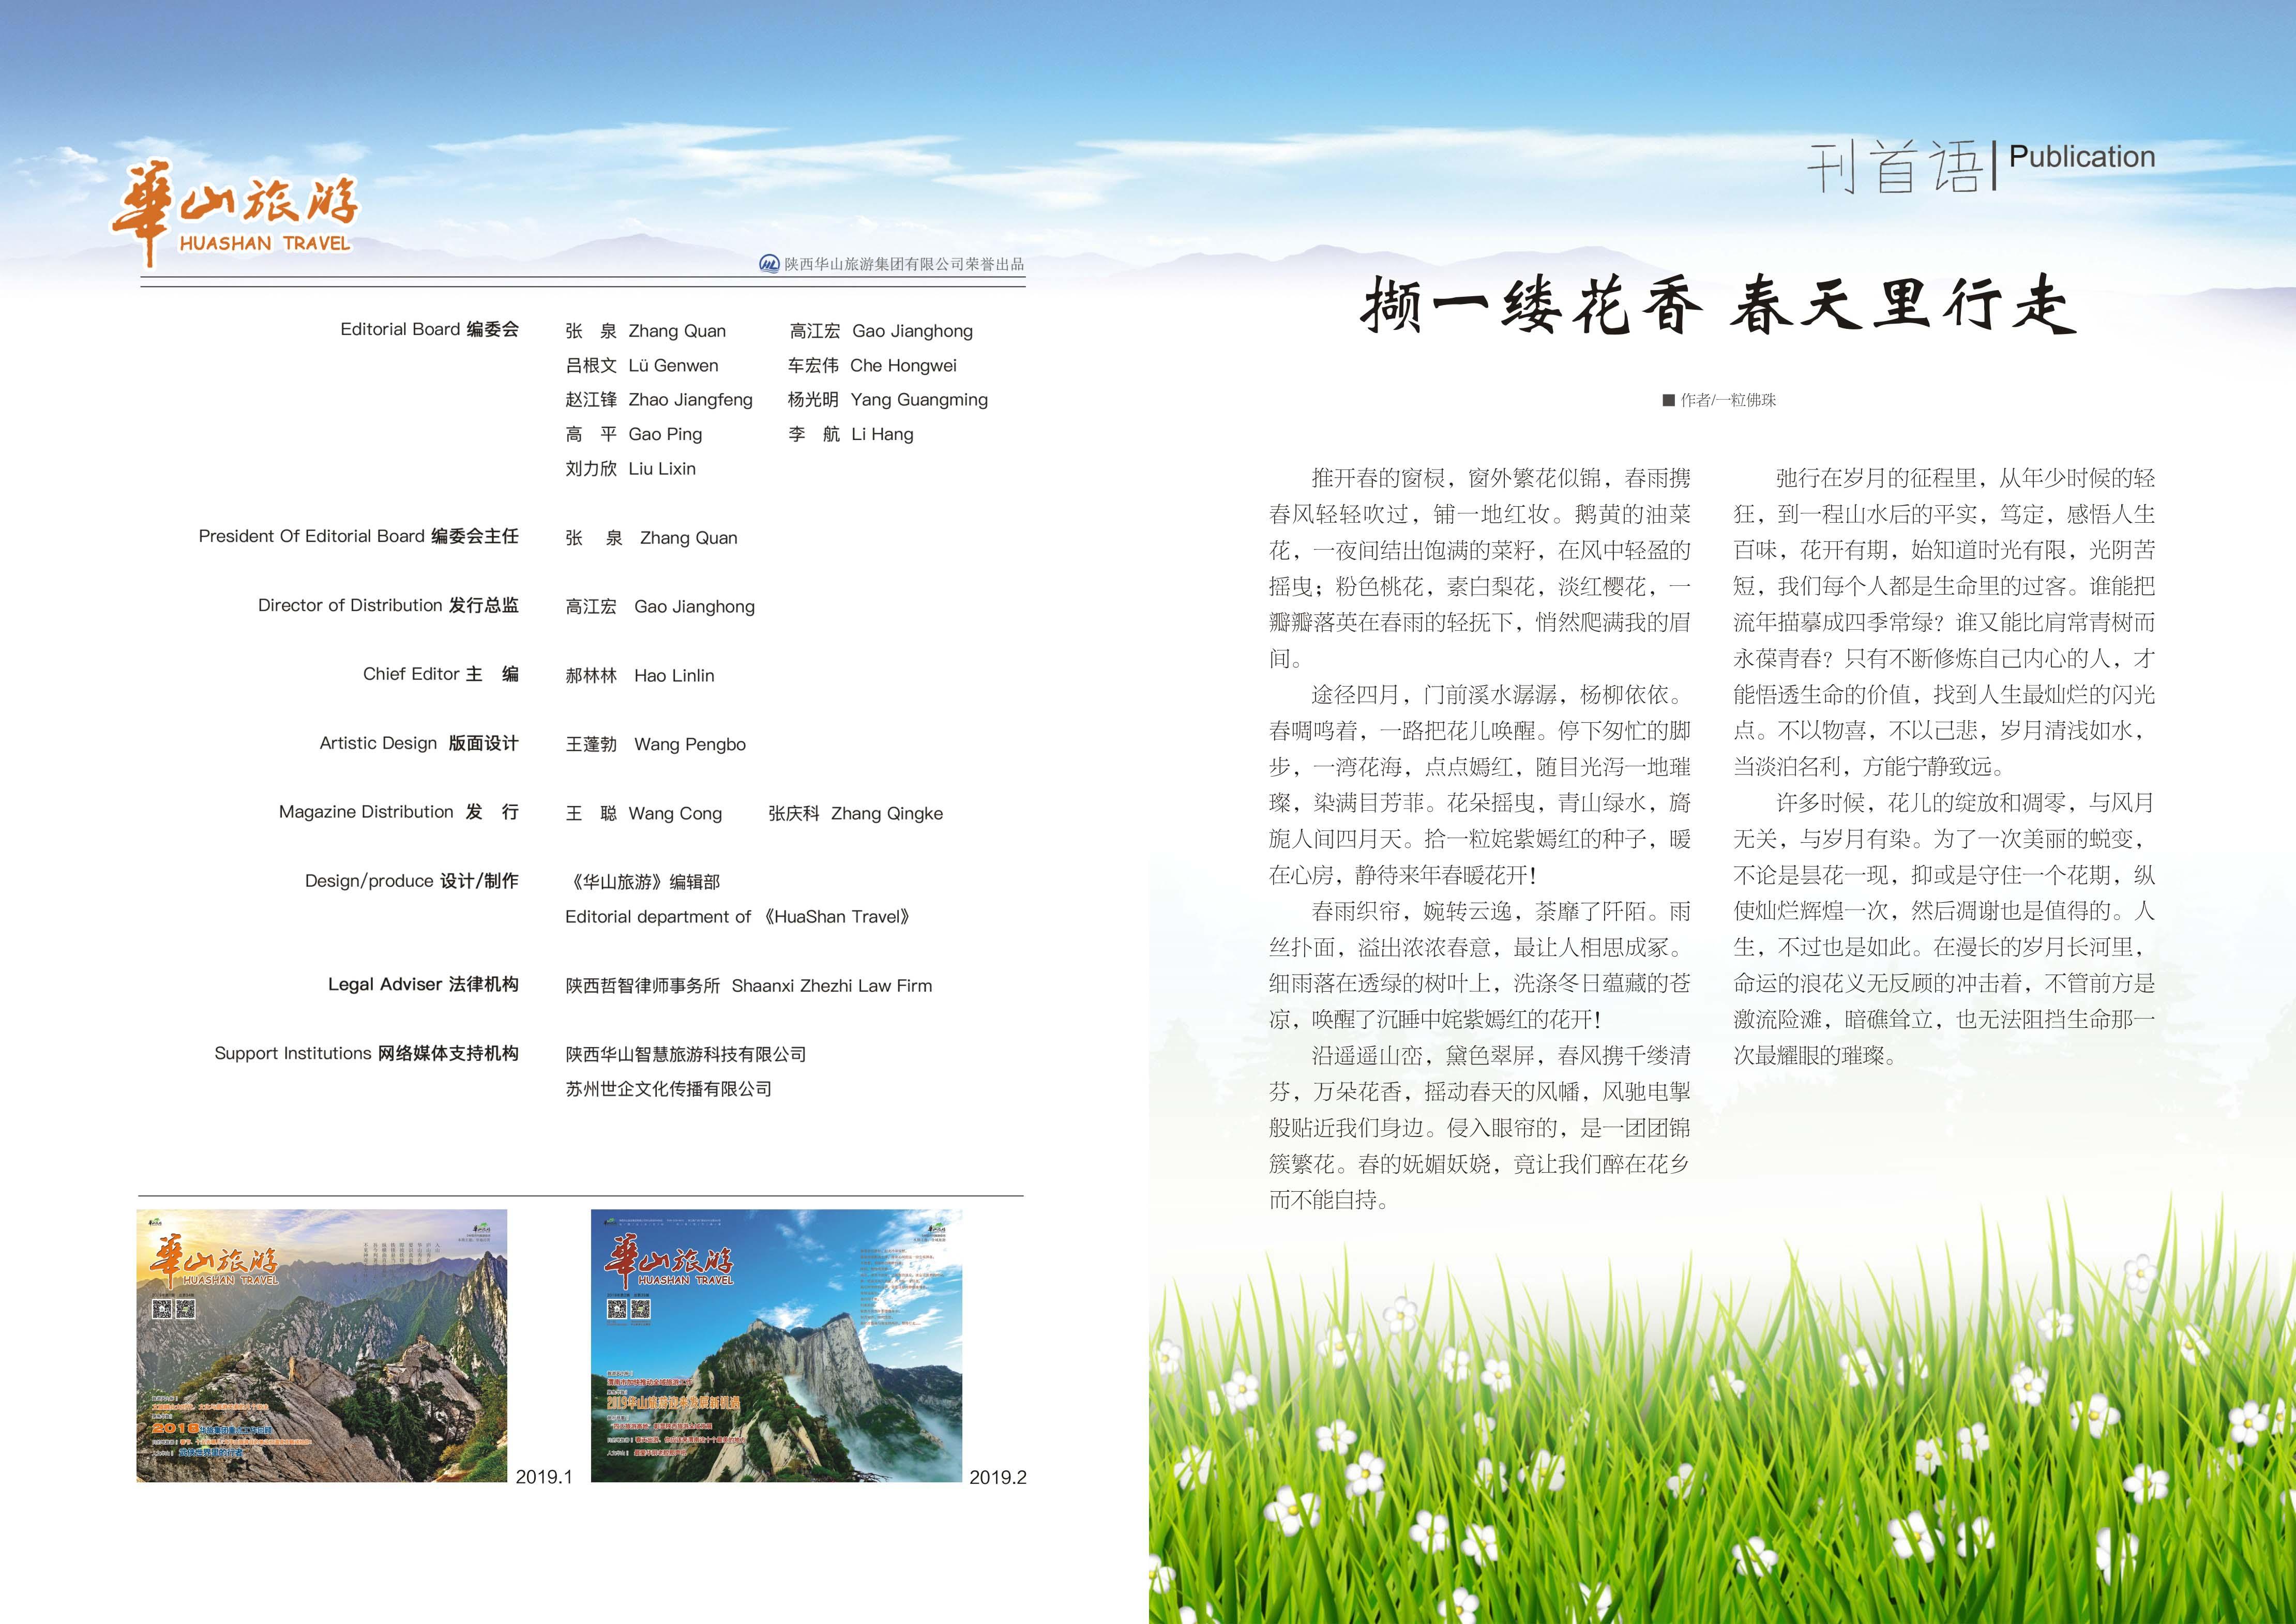Screen dimensions: 2296x1624
Task: Click chief editor name Hao Linlin
Action: click(674, 676)
